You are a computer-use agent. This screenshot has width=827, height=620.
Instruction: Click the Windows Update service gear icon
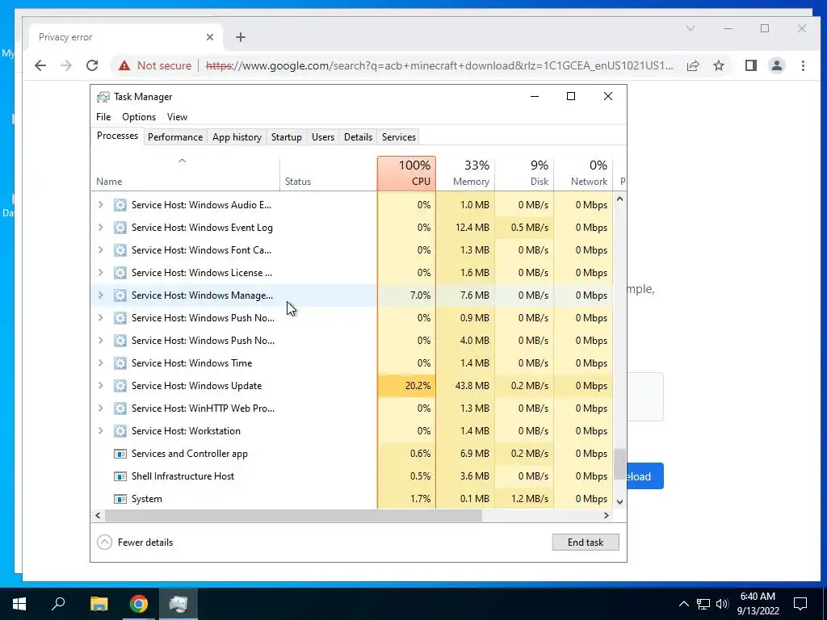pyautogui.click(x=120, y=386)
